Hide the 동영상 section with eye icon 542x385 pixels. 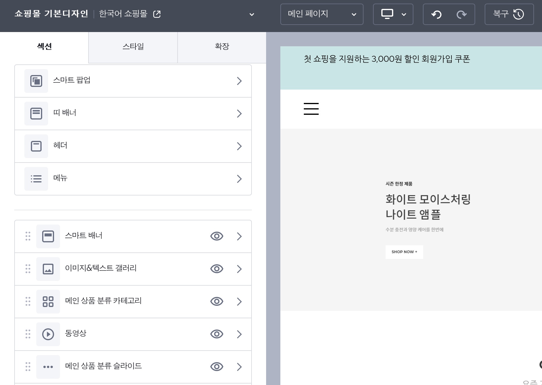217,334
